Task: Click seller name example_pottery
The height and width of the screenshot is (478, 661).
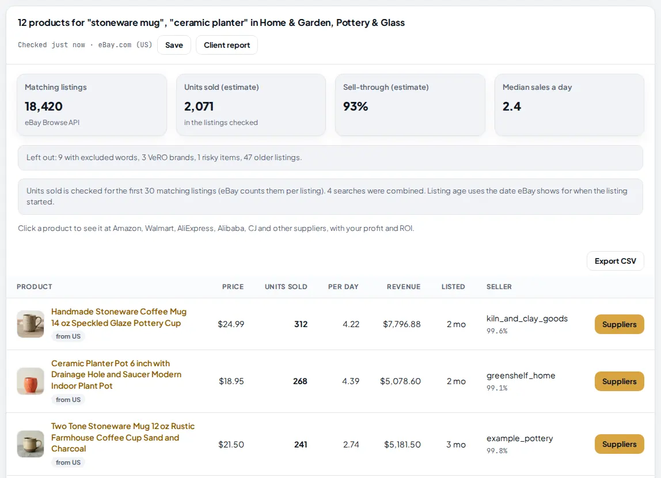Action: pyautogui.click(x=519, y=438)
